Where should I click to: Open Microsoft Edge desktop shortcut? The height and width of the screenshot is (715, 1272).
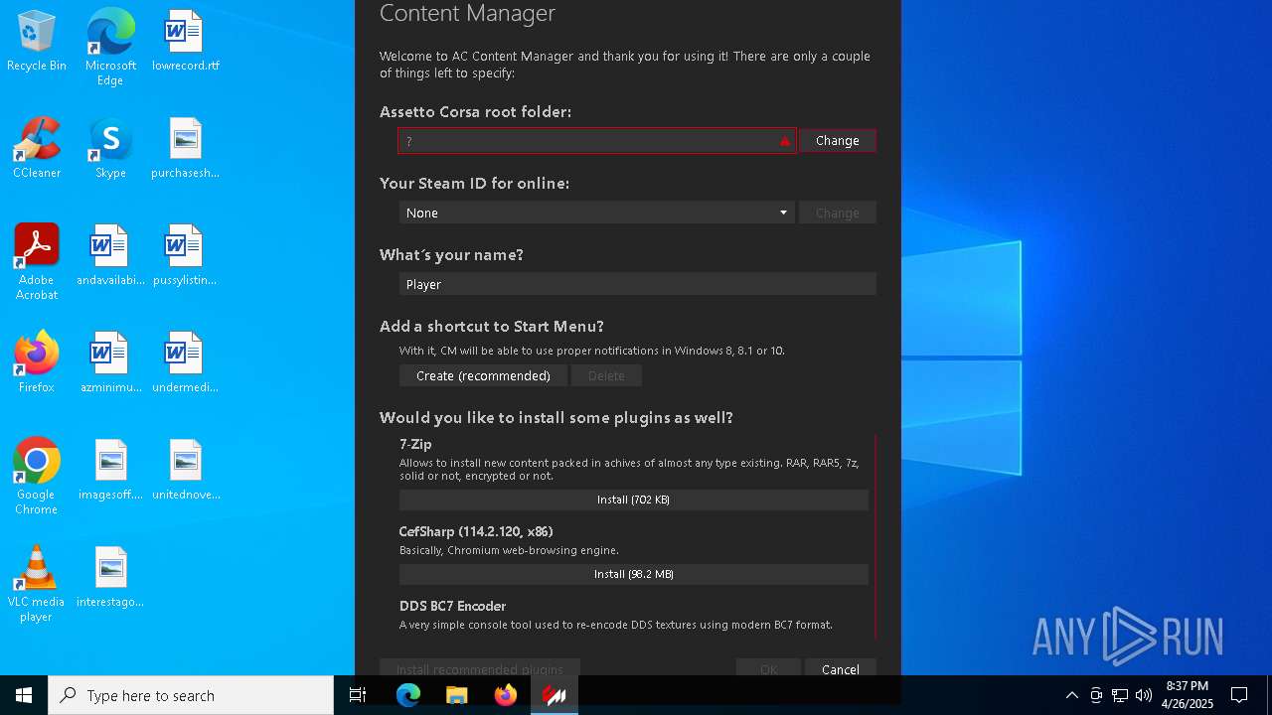coord(110,47)
